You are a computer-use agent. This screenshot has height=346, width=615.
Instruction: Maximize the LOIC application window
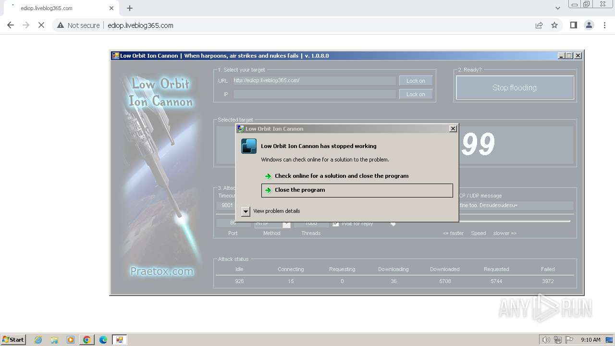[569, 56]
